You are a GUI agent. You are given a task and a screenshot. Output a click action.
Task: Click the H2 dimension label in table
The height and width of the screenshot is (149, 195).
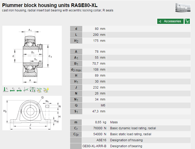click(76, 41)
